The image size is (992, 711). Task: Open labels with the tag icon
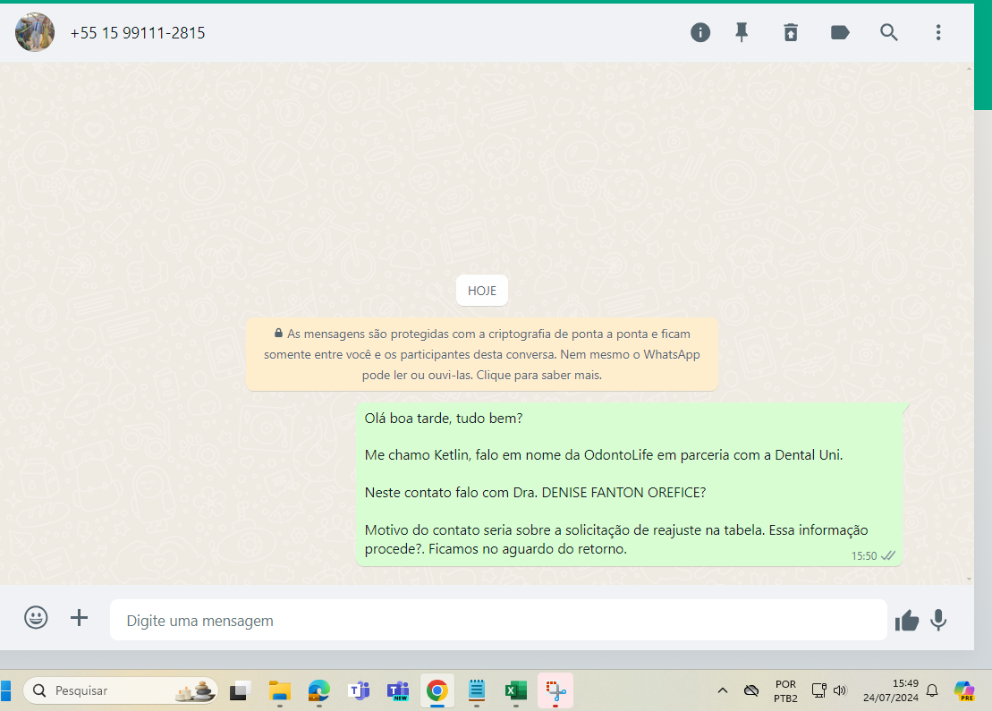840,32
